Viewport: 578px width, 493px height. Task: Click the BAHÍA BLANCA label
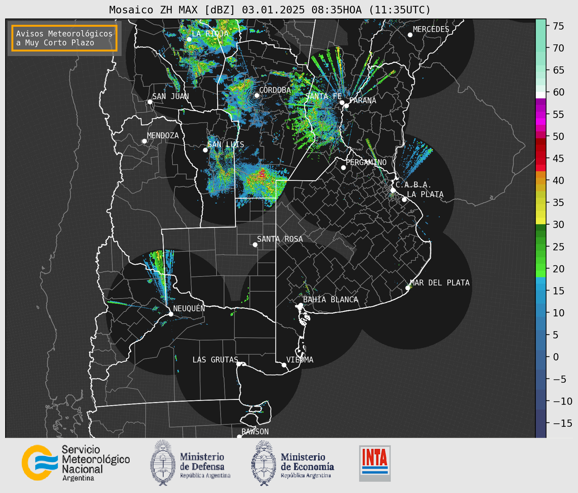pyautogui.click(x=331, y=300)
